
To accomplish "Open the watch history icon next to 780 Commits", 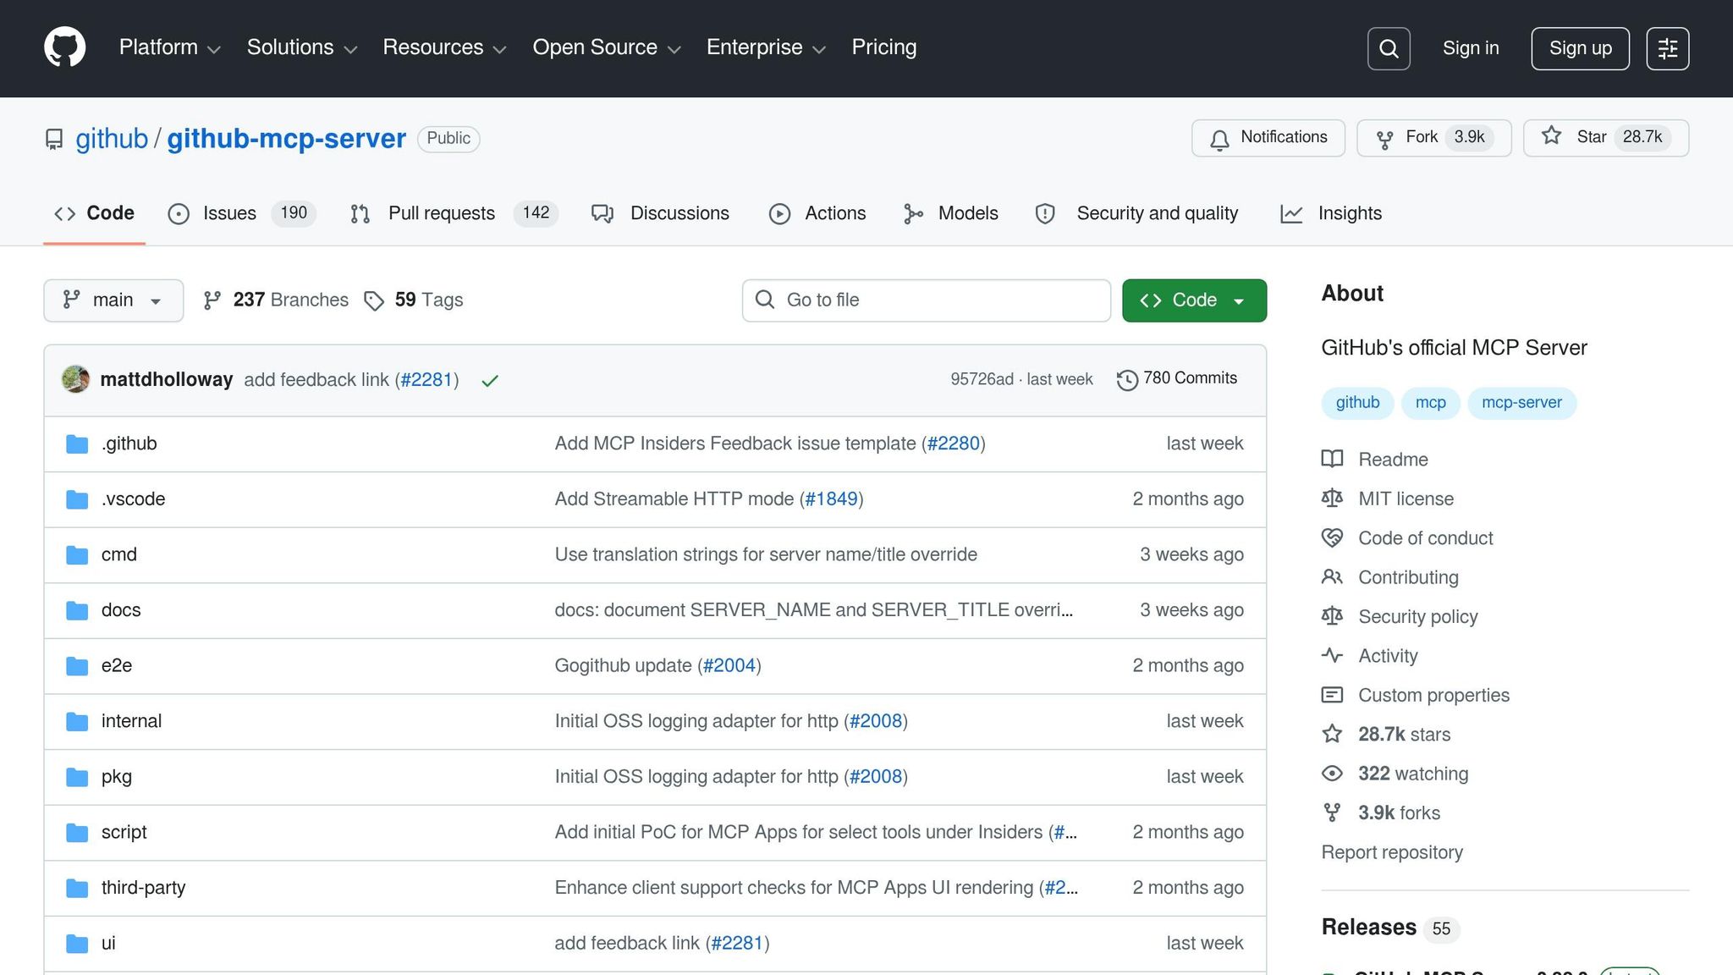I will [1126, 379].
